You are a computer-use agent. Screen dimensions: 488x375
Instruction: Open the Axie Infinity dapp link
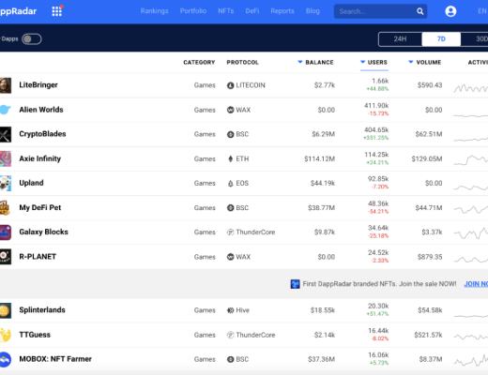(x=39, y=158)
